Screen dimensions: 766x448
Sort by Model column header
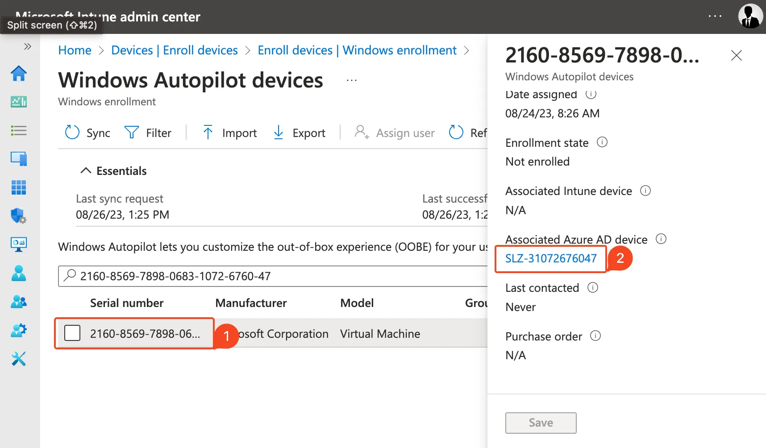click(x=357, y=303)
